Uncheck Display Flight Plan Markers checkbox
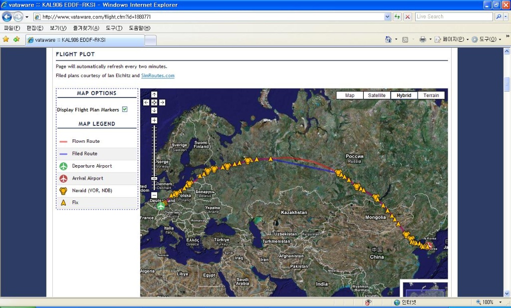 (125, 109)
